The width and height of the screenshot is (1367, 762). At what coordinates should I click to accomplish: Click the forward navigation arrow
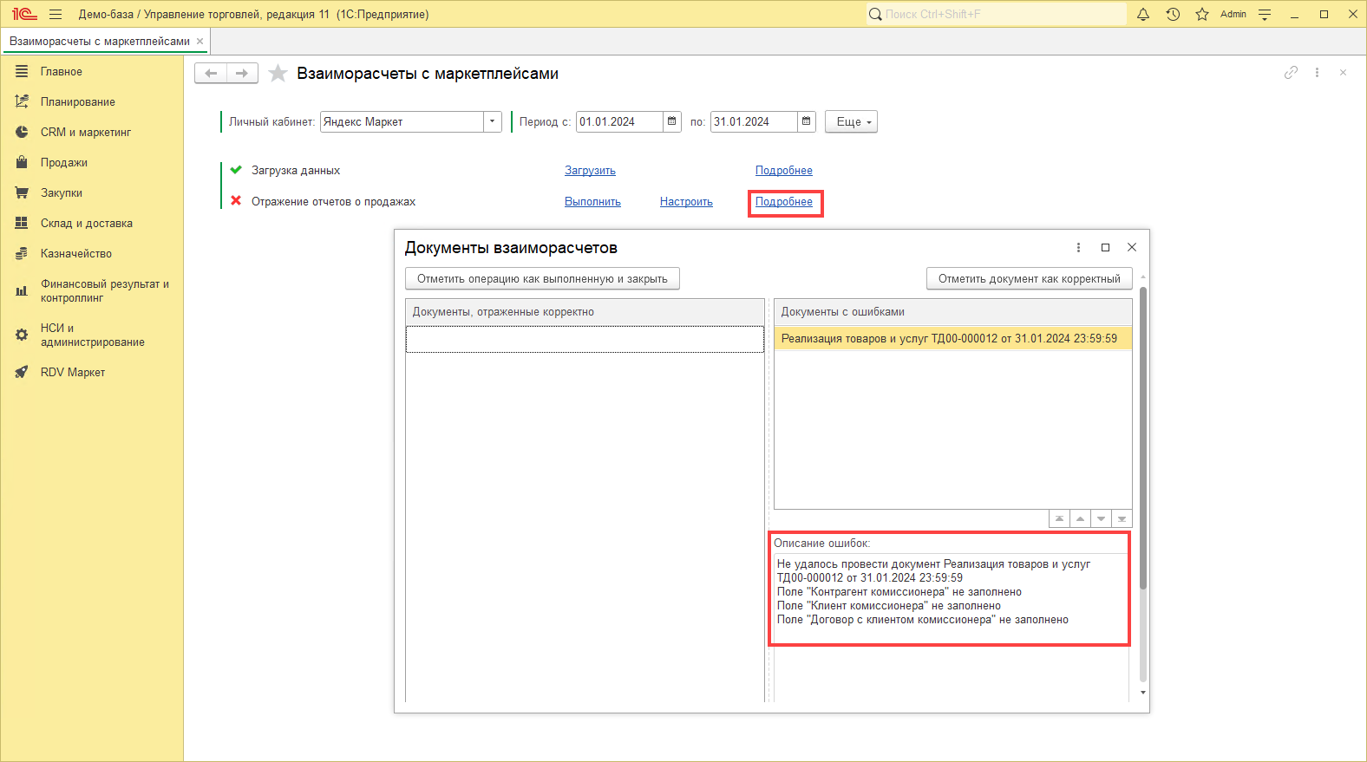tap(242, 74)
